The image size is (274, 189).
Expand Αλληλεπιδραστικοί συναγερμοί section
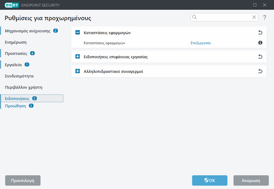click(78, 71)
